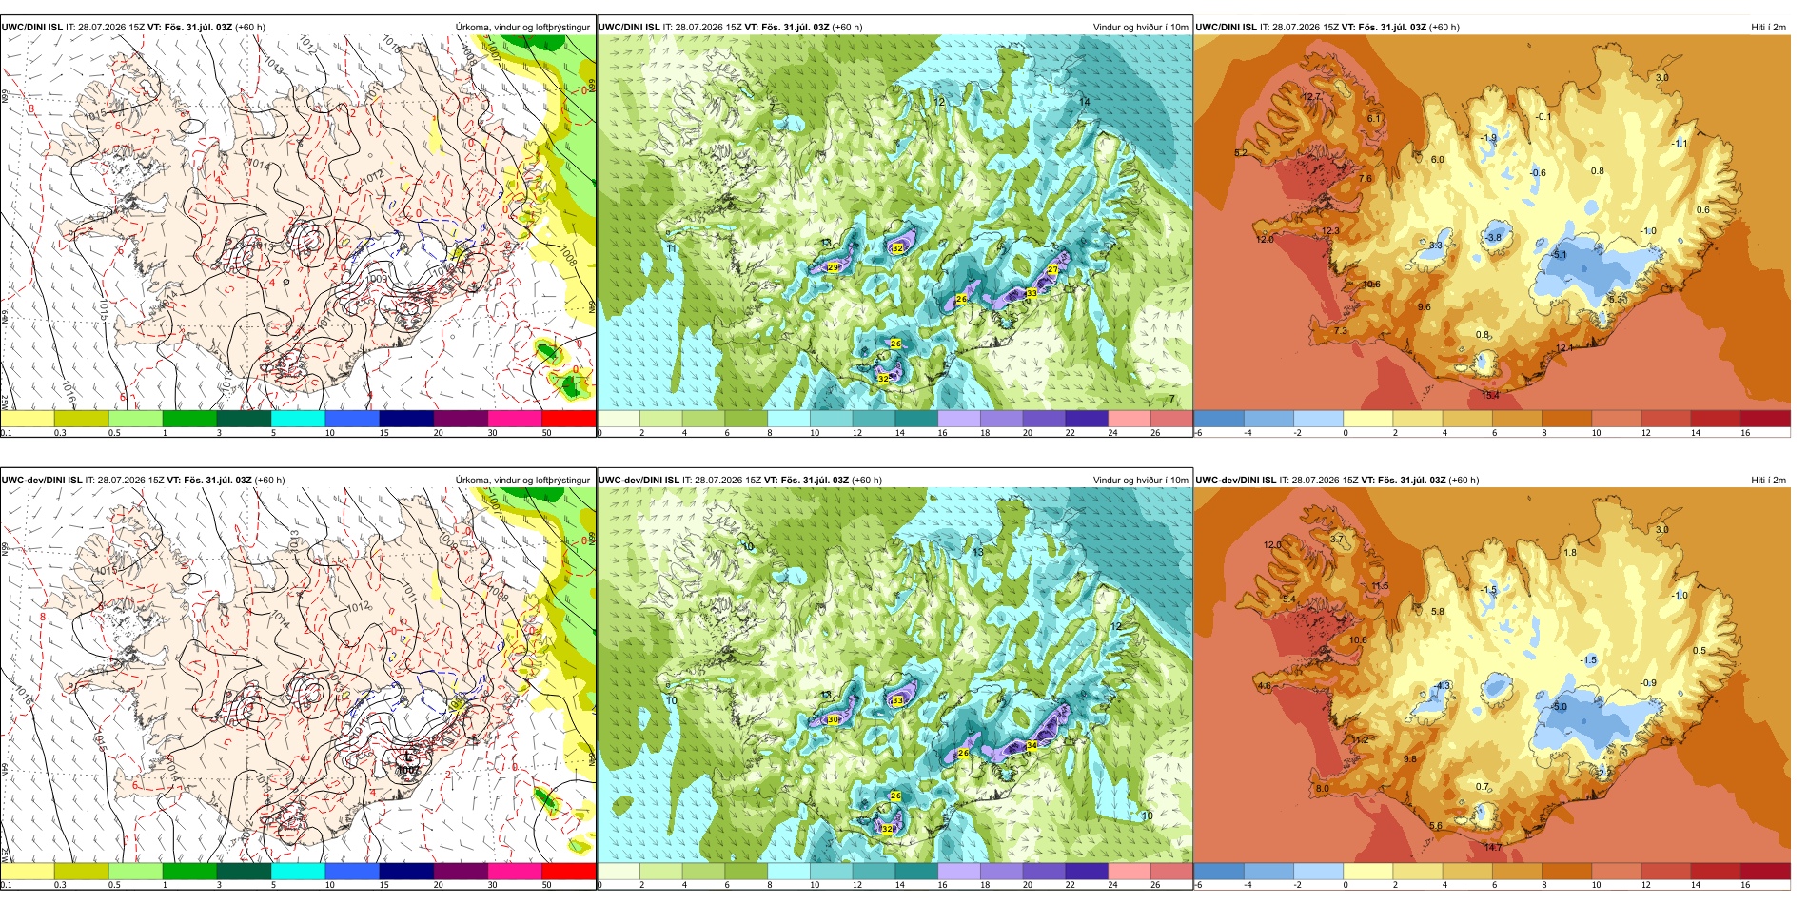The width and height of the screenshot is (1808, 904).
Task: Click the 14.7 temperature value on UWC-dev temperature map
Action: tap(1494, 847)
